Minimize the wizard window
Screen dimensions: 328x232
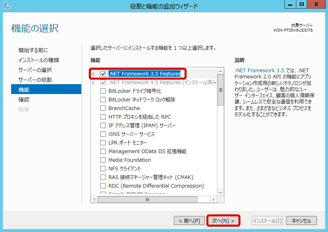pos(290,5)
